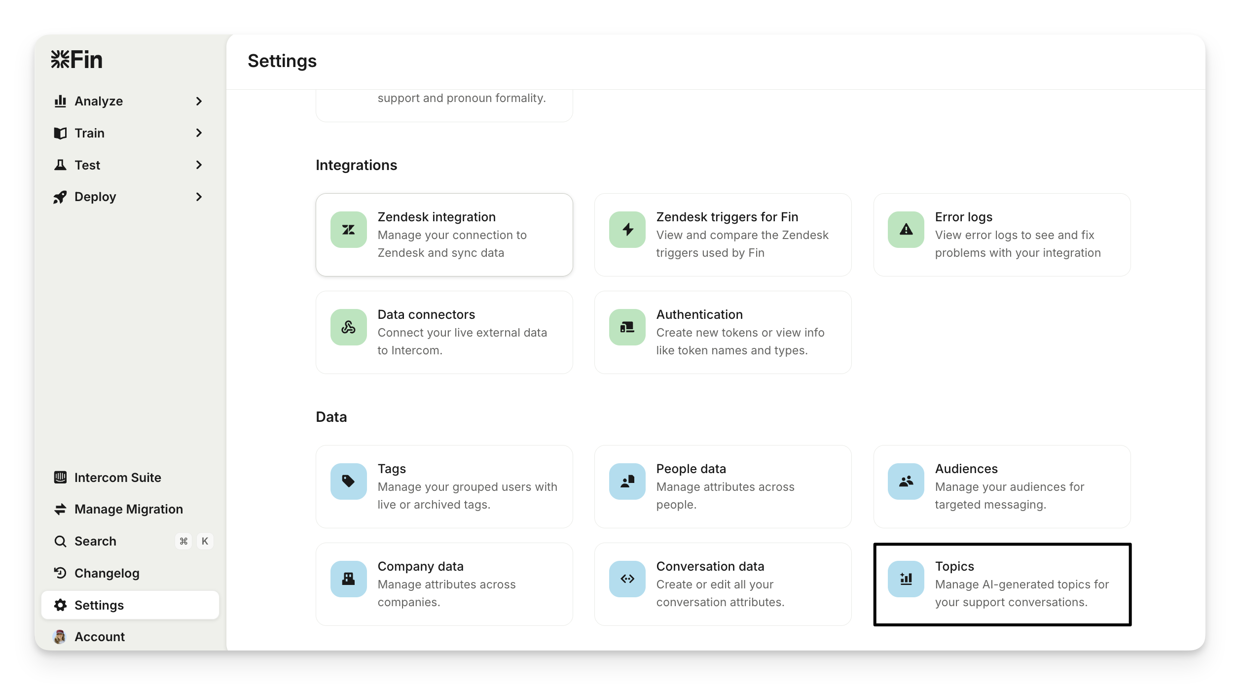Viewport: 1240px width, 685px height.
Task: Click the Topics chart icon
Action: (906, 579)
